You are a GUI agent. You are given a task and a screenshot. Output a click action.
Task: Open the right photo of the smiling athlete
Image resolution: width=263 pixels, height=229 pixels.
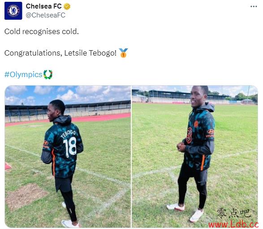tap(195, 156)
